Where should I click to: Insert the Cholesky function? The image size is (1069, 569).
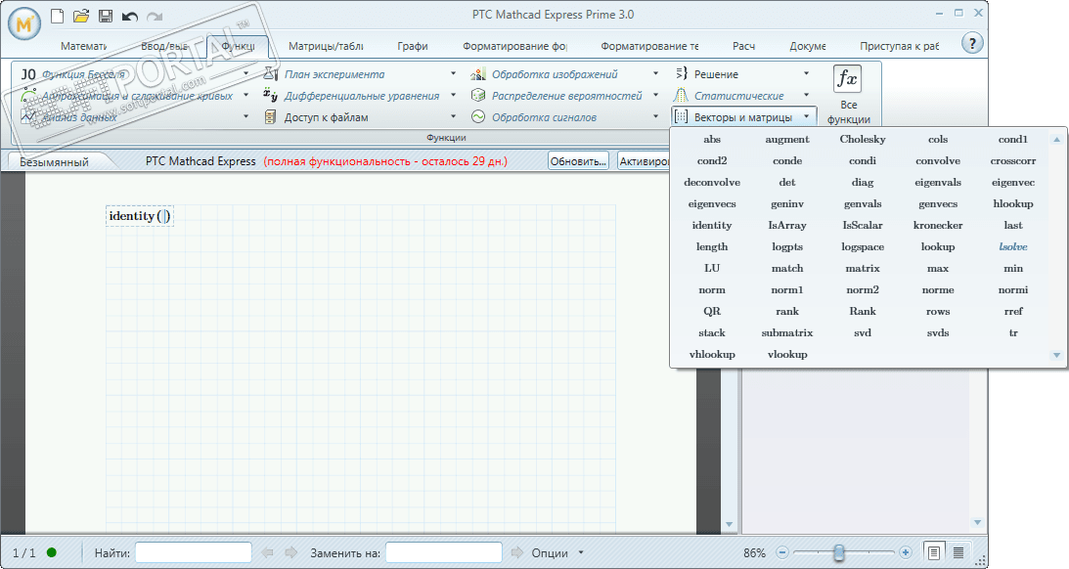[863, 139]
